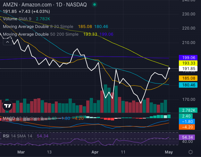201x157 pixels.
Task: Collapse indicator legend with chevron button
Action: pos(7,42)
